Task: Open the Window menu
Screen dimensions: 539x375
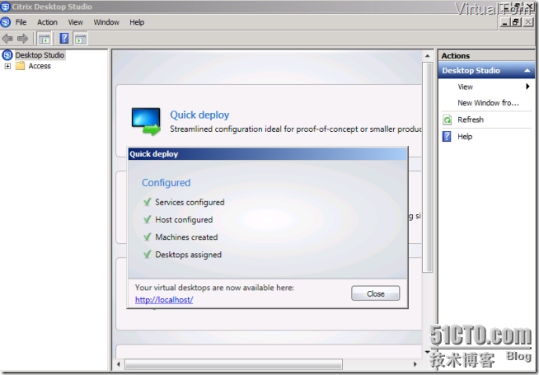Action: 106,22
